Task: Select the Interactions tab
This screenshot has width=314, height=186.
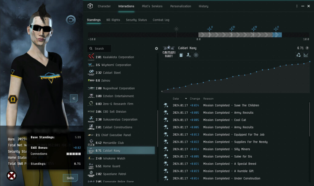Action: tap(126, 6)
